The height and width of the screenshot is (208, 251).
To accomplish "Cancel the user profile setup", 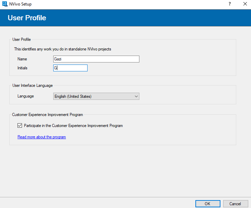I will coord(236,204).
